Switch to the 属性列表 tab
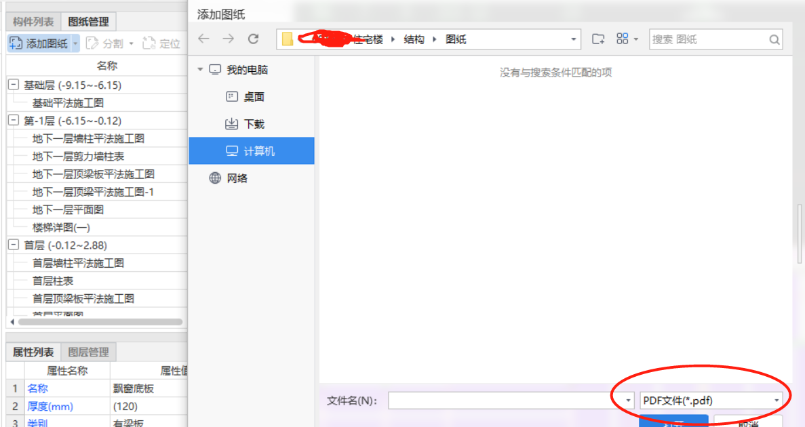The width and height of the screenshot is (805, 427). click(x=33, y=352)
